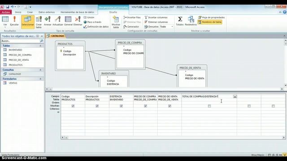Switch to the Diseño tab
This screenshot has height=161, width=287.
tap(113, 12)
